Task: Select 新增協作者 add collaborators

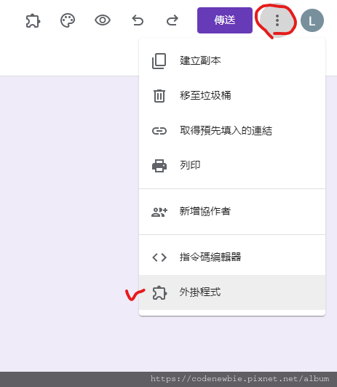Action: coord(232,212)
